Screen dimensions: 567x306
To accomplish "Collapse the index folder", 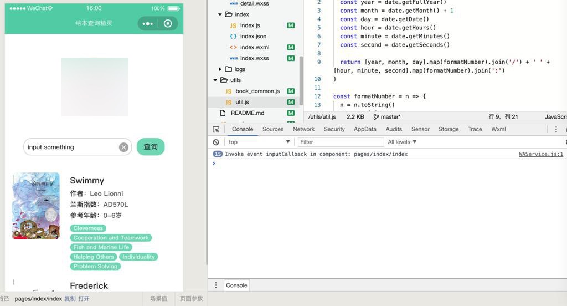I will [220, 14].
